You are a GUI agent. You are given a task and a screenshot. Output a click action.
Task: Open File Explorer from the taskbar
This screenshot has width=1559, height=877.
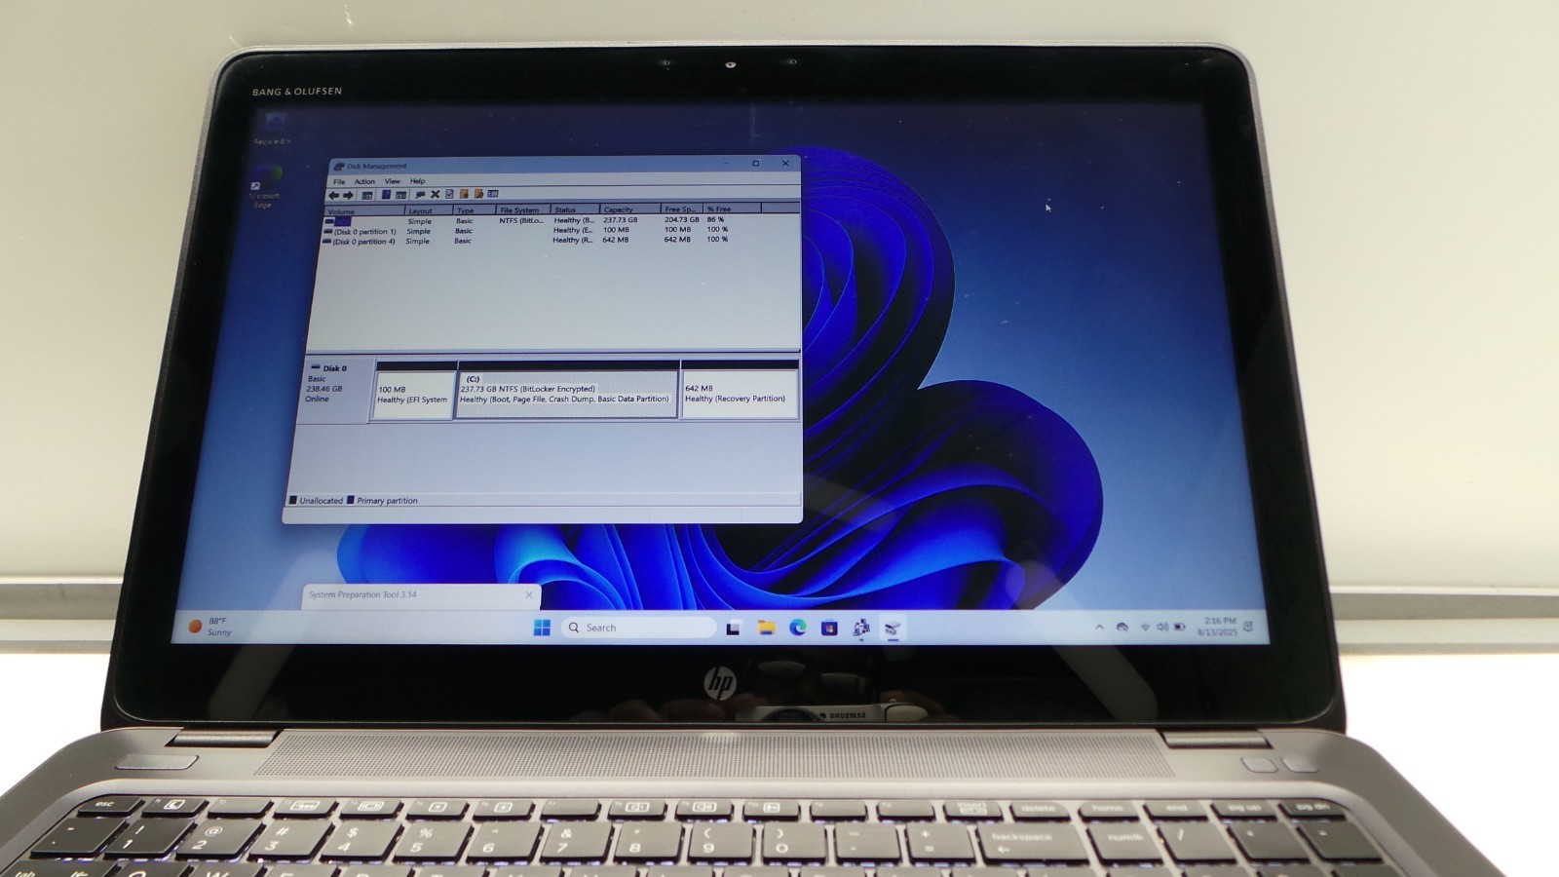coord(766,628)
